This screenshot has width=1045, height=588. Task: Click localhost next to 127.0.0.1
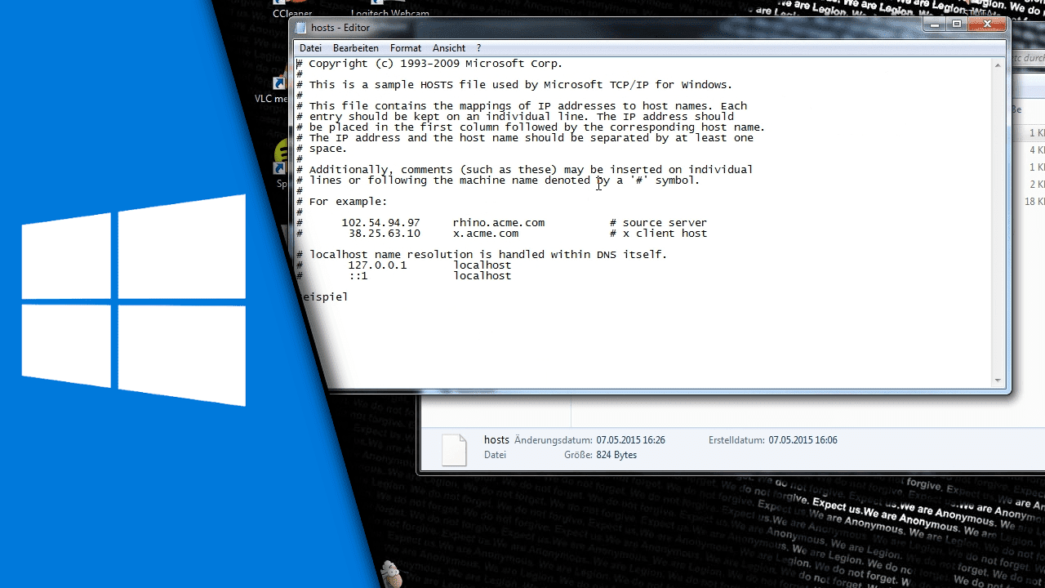tap(482, 265)
